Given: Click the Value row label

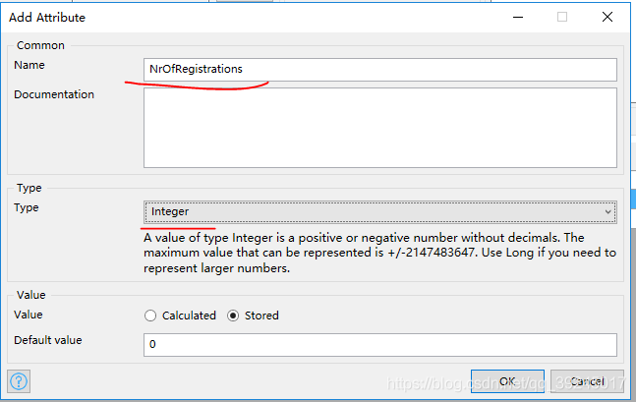Looking at the screenshot, I should [x=29, y=315].
